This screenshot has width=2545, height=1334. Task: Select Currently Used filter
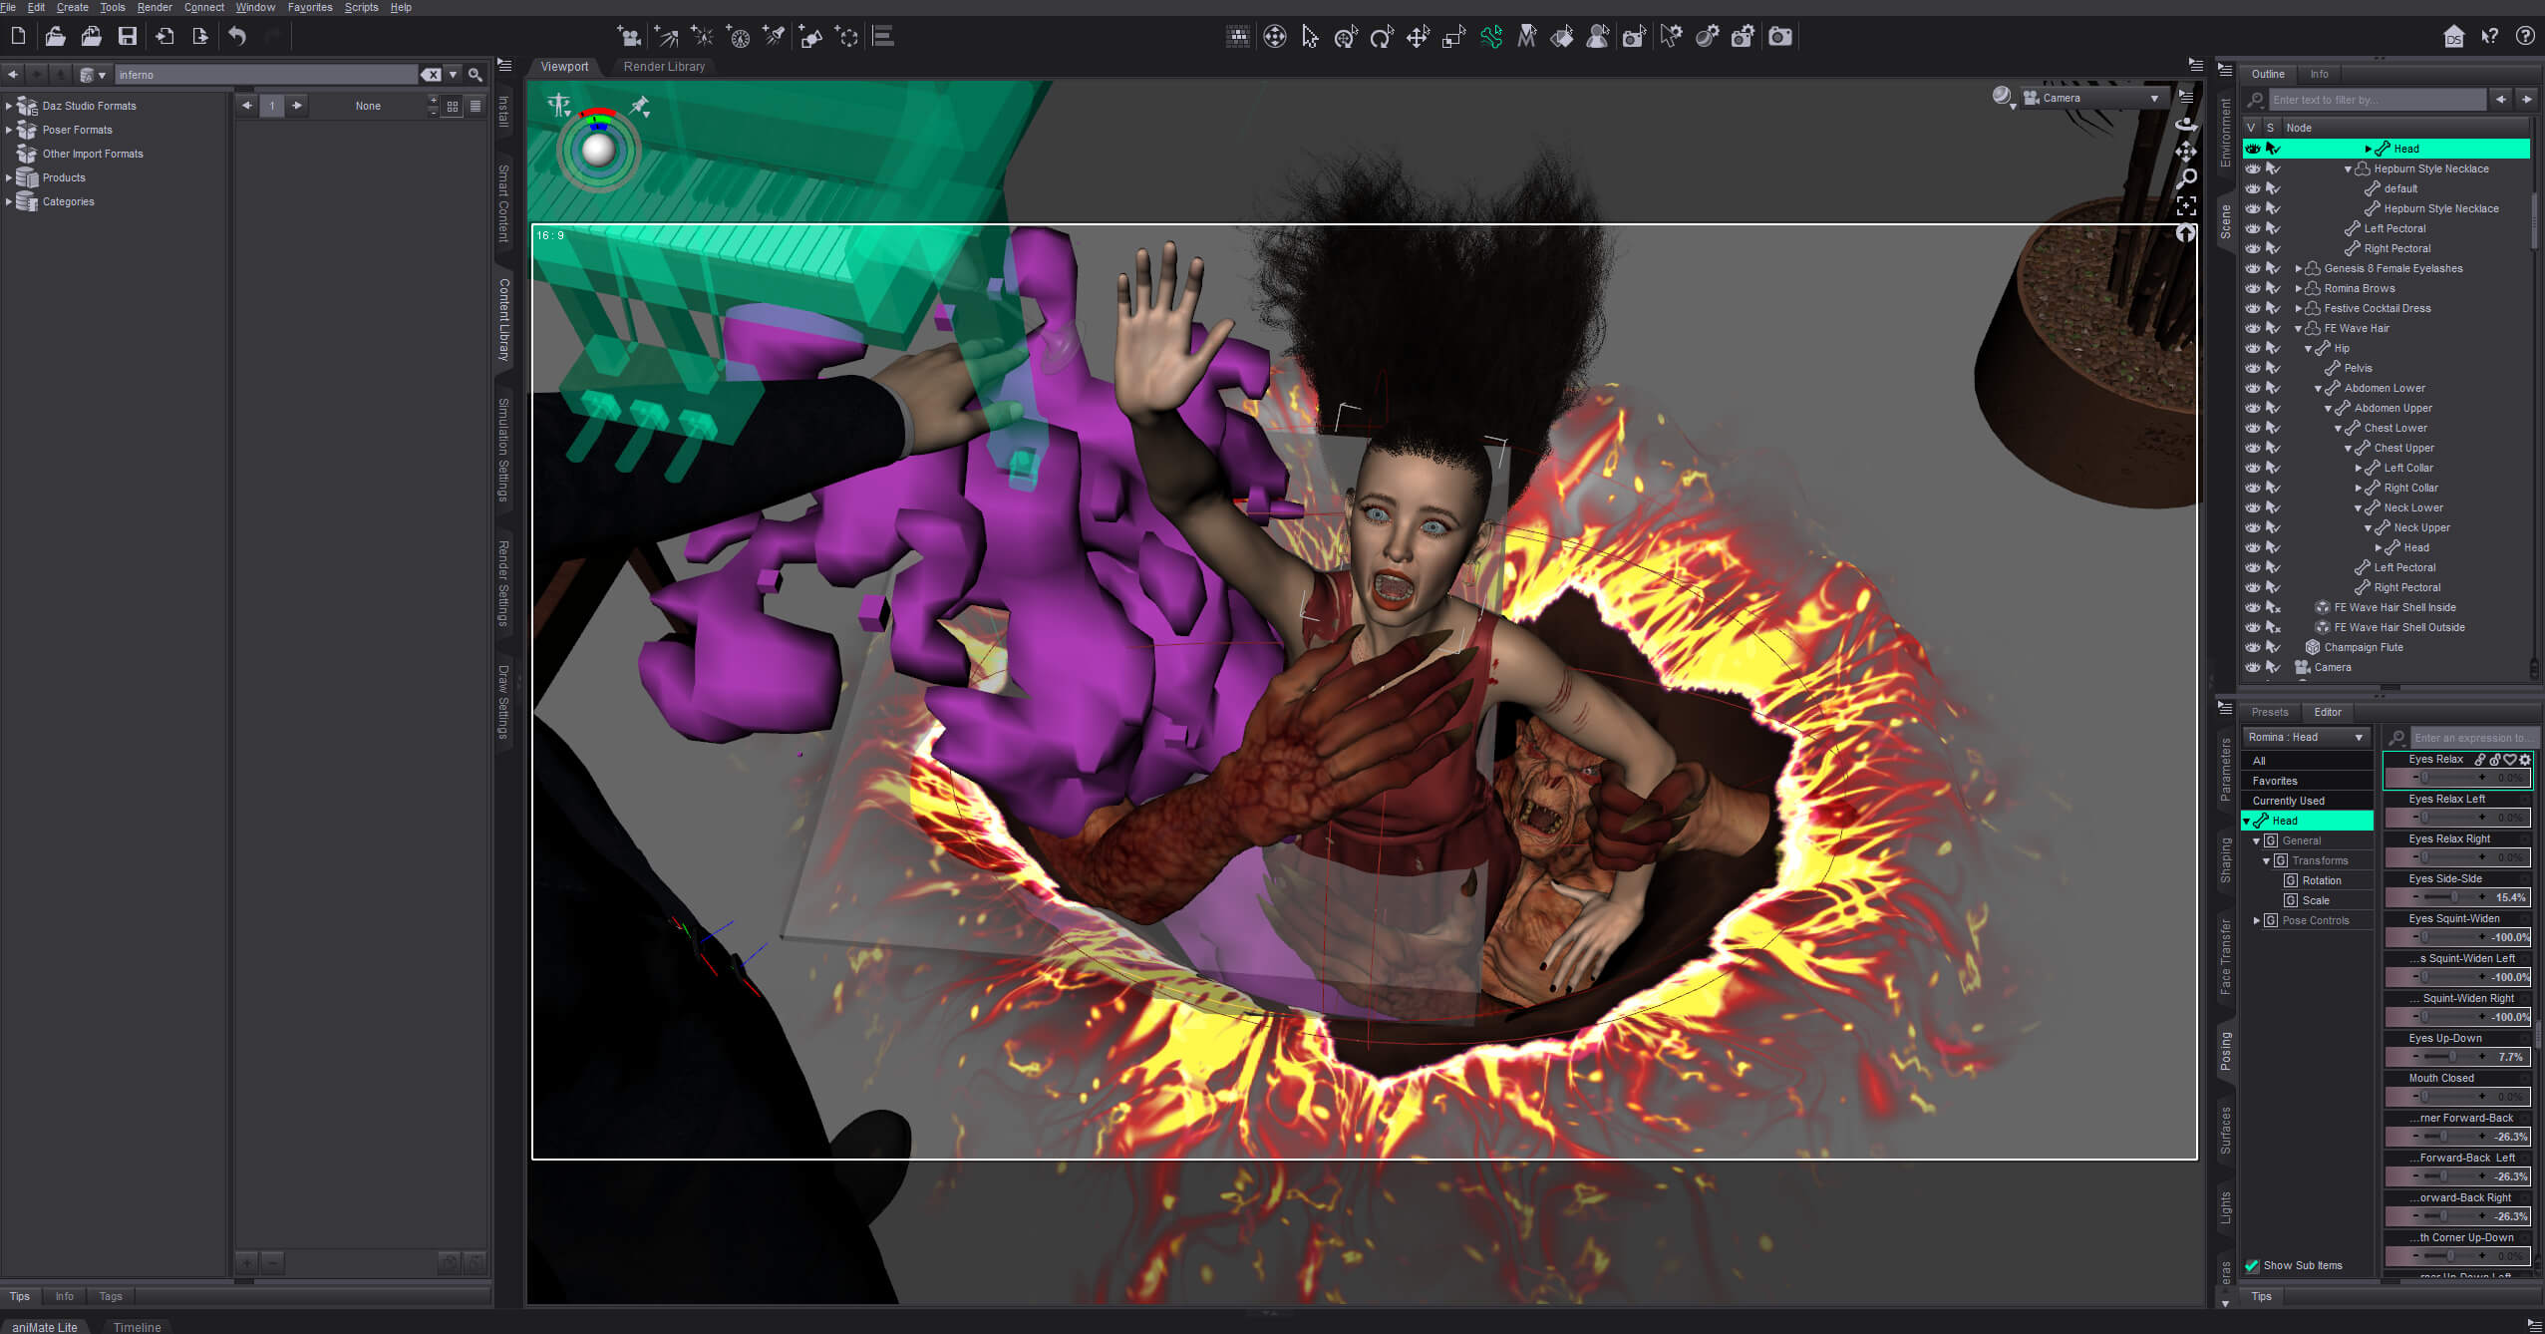click(x=2308, y=801)
